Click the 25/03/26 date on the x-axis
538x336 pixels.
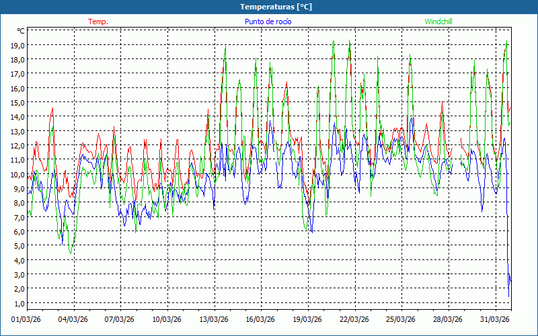400,319
